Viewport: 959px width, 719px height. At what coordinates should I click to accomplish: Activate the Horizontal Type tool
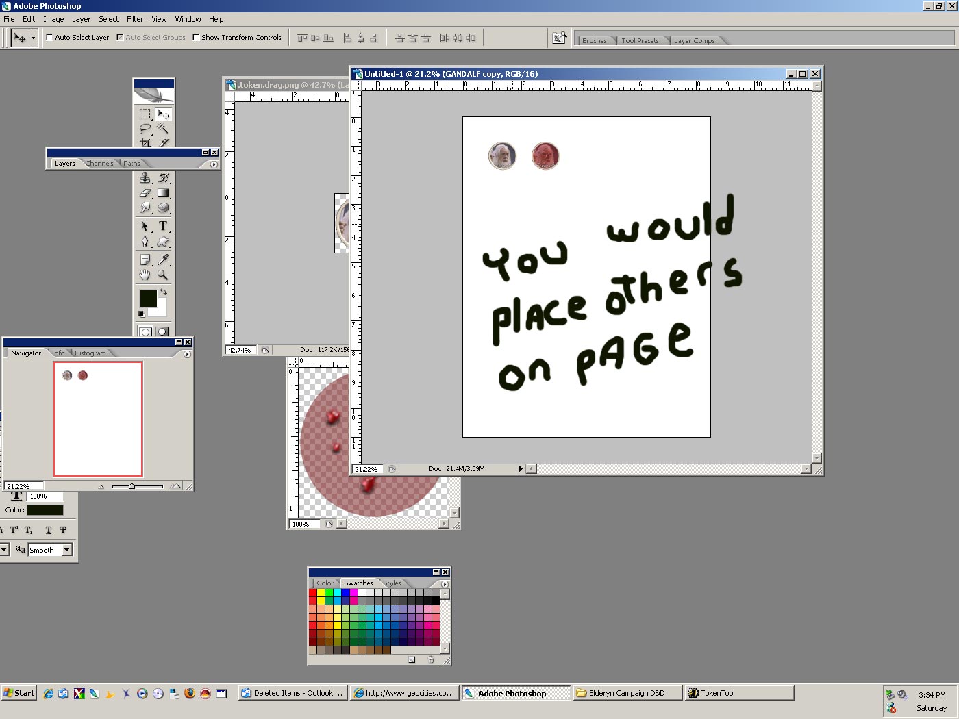point(163,226)
